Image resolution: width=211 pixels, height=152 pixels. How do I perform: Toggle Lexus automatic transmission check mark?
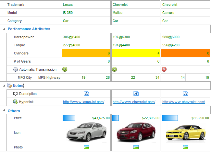(65, 69)
